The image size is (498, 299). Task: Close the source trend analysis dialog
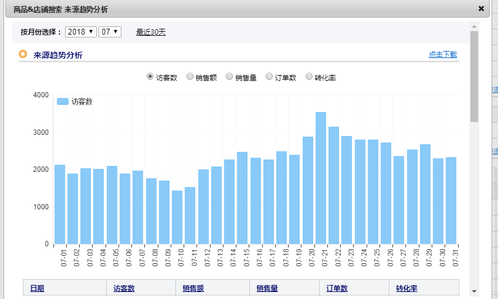pyautogui.click(x=481, y=9)
